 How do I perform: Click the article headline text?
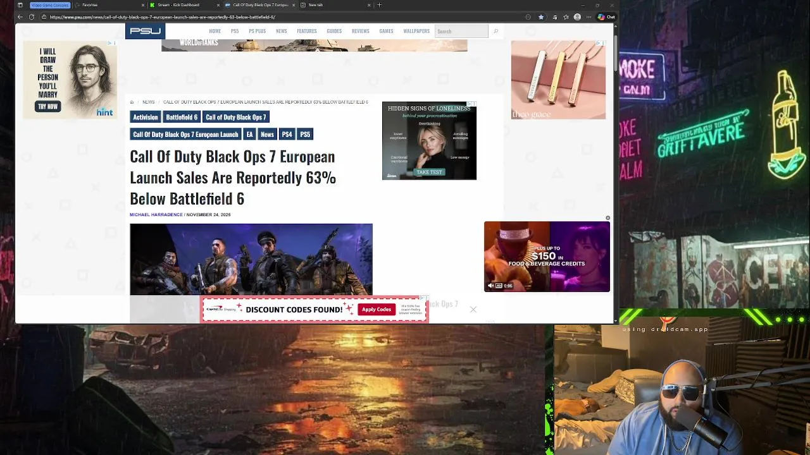(x=233, y=177)
